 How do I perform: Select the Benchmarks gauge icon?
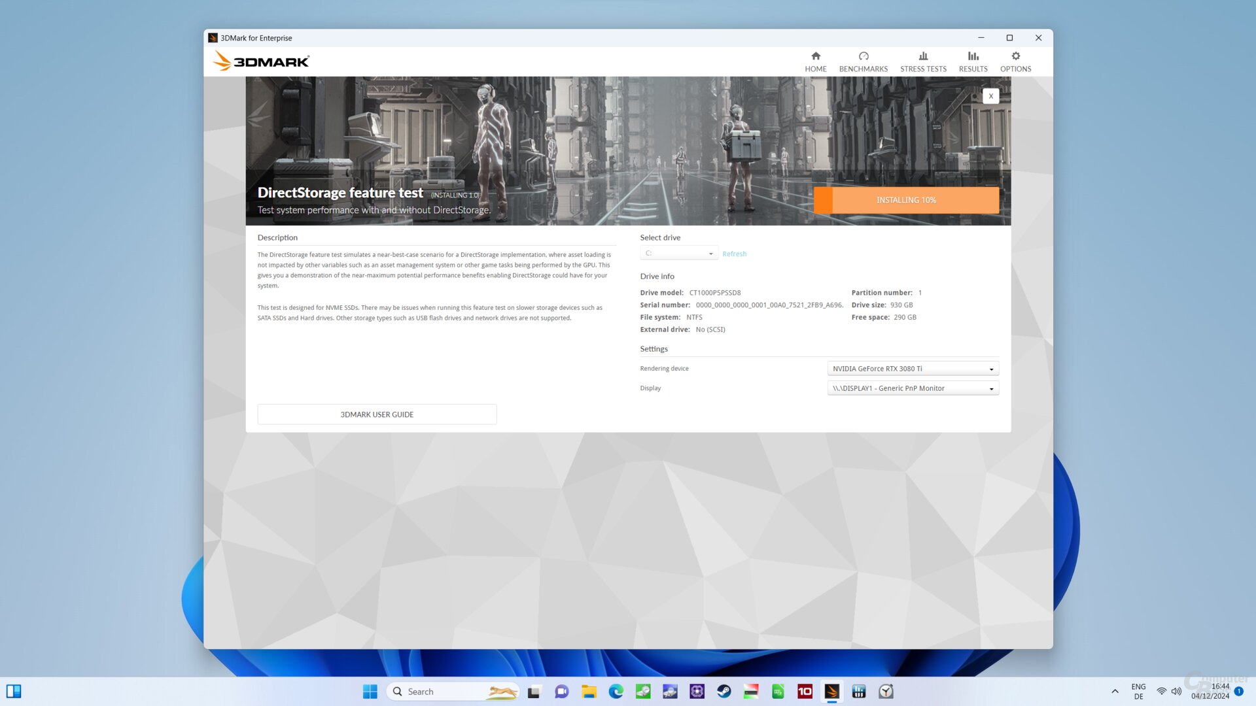pos(863,61)
